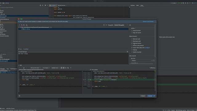Toggle the Sign-off commit checkbox

pos(132,33)
